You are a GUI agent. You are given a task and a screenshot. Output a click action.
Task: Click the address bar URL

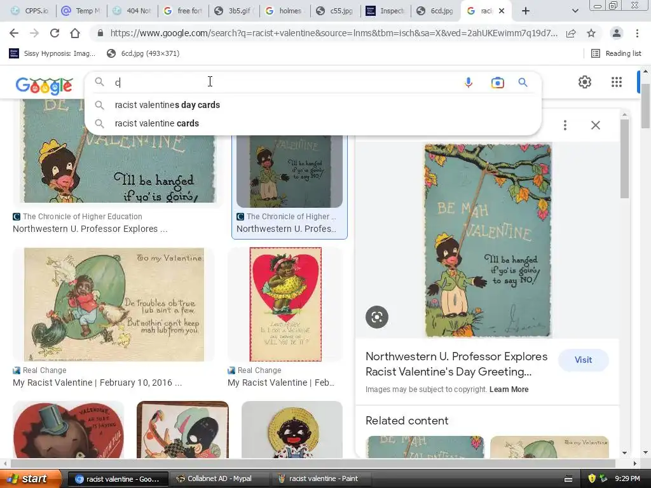pos(334,33)
